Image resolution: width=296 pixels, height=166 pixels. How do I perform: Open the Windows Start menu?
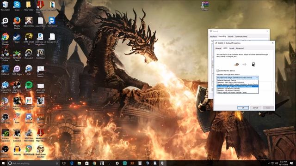3,163
